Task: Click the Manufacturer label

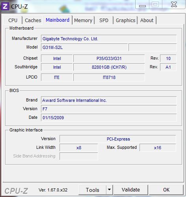Action: tap(24, 38)
